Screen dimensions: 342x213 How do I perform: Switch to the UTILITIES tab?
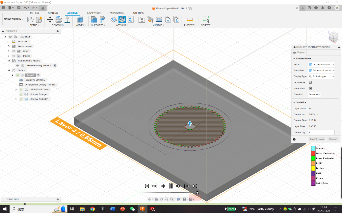click(138, 13)
